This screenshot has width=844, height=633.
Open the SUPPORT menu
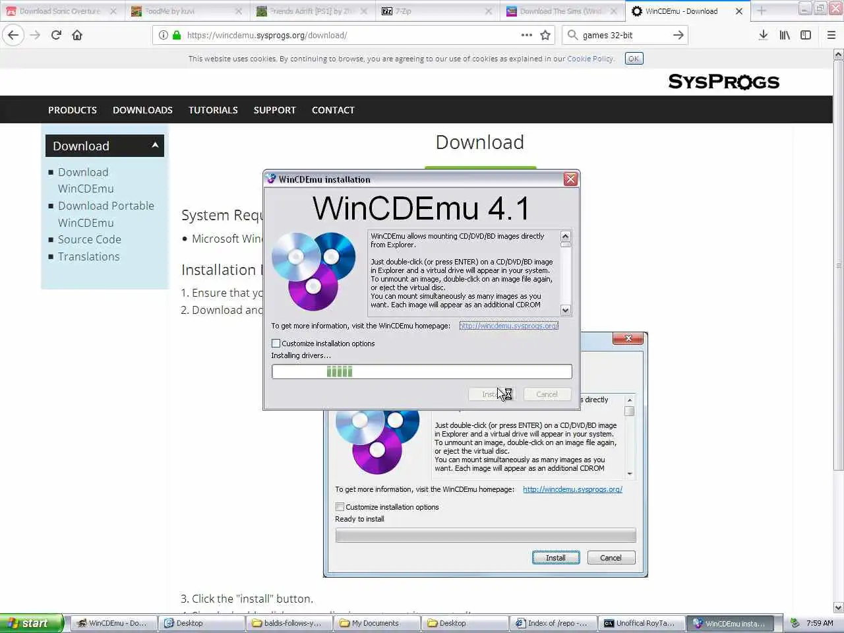pyautogui.click(x=274, y=110)
